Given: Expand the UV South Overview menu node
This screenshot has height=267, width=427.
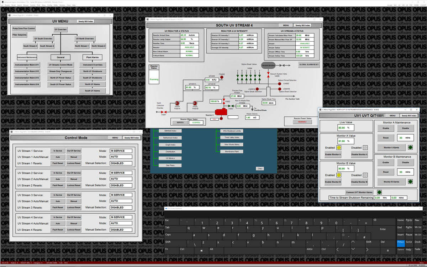Looking at the screenshot, I should [43, 38].
